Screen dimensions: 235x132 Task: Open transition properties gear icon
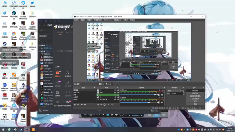point(183,91)
